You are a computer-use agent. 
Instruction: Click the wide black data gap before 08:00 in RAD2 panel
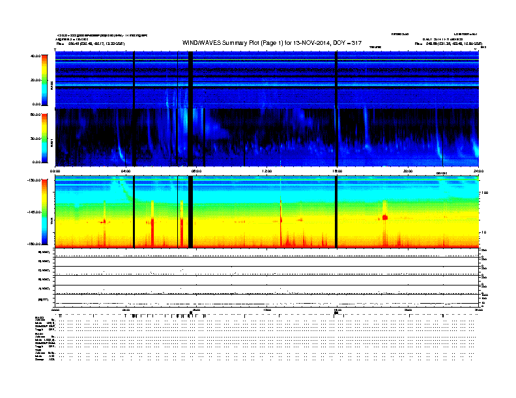pyautogui.click(x=190, y=80)
